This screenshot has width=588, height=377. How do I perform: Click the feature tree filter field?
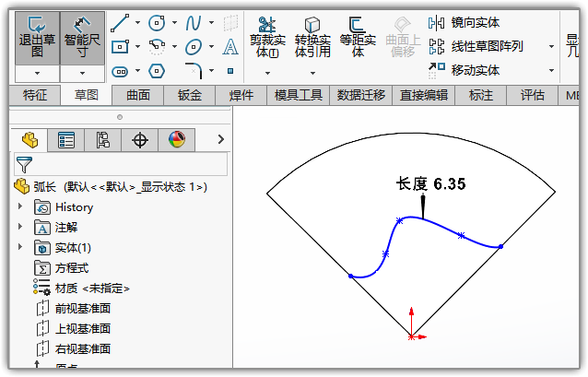pos(121,164)
